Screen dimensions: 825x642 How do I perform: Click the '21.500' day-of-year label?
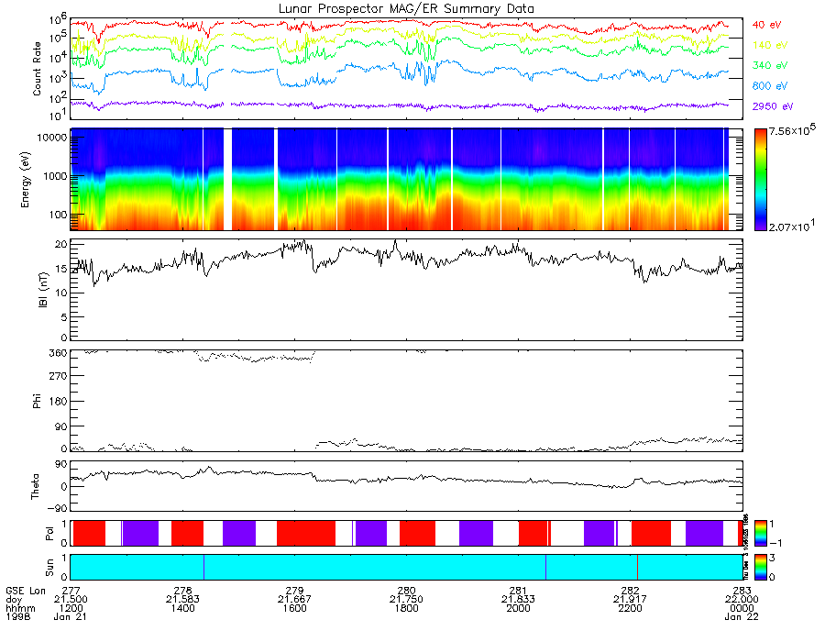[71, 600]
